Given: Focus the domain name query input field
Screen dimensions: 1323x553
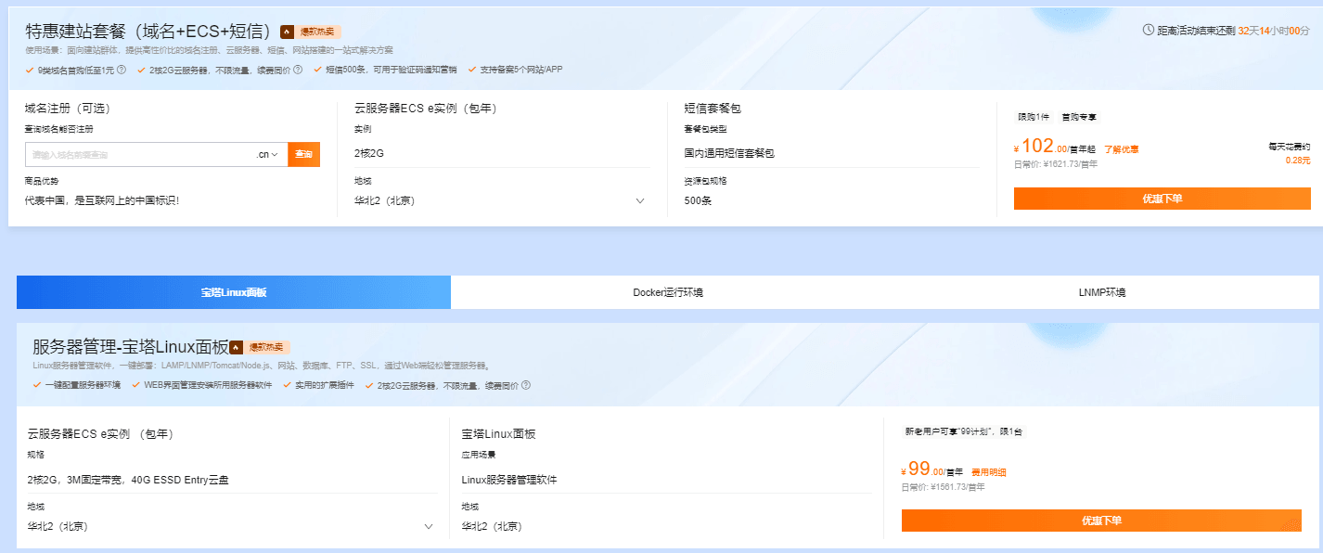Looking at the screenshot, I should (x=139, y=155).
